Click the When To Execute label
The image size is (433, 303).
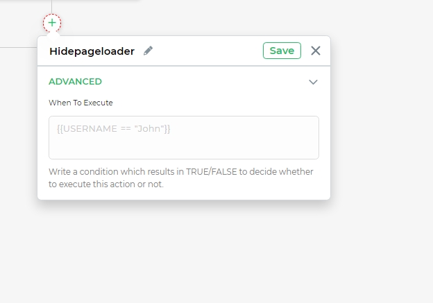coord(80,103)
